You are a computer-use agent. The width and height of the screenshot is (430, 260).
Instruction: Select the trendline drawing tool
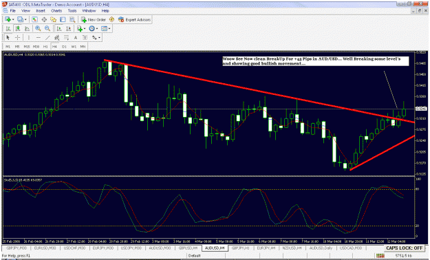click(x=47, y=38)
